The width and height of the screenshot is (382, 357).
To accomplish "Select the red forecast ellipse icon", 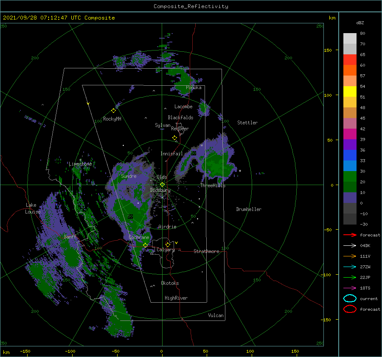I will [x=350, y=309].
